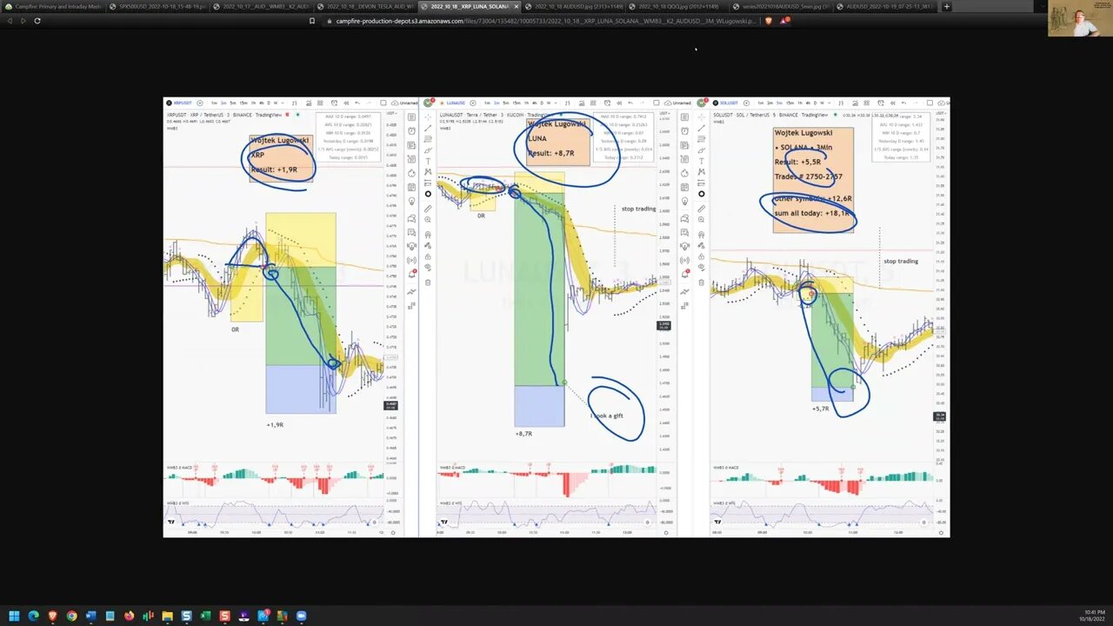The height and width of the screenshot is (626, 1113).
Task: Select the 2022_10_18 AUDUSD.jpg tab
Action: (574, 6)
